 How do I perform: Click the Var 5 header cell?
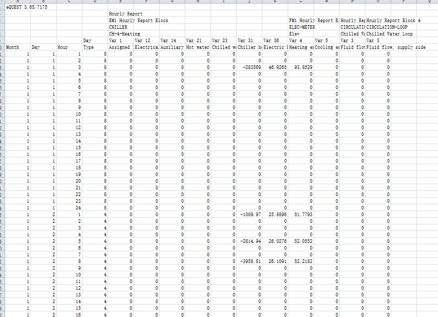[x=321, y=40]
